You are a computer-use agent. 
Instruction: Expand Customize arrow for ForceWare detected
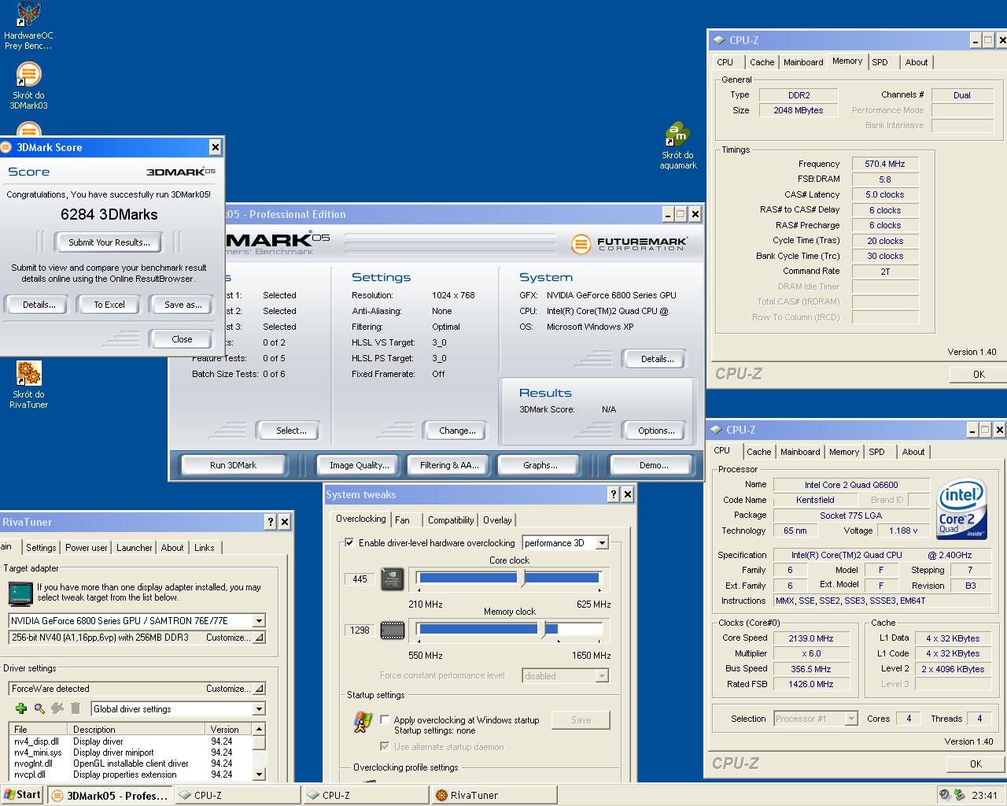(x=259, y=688)
